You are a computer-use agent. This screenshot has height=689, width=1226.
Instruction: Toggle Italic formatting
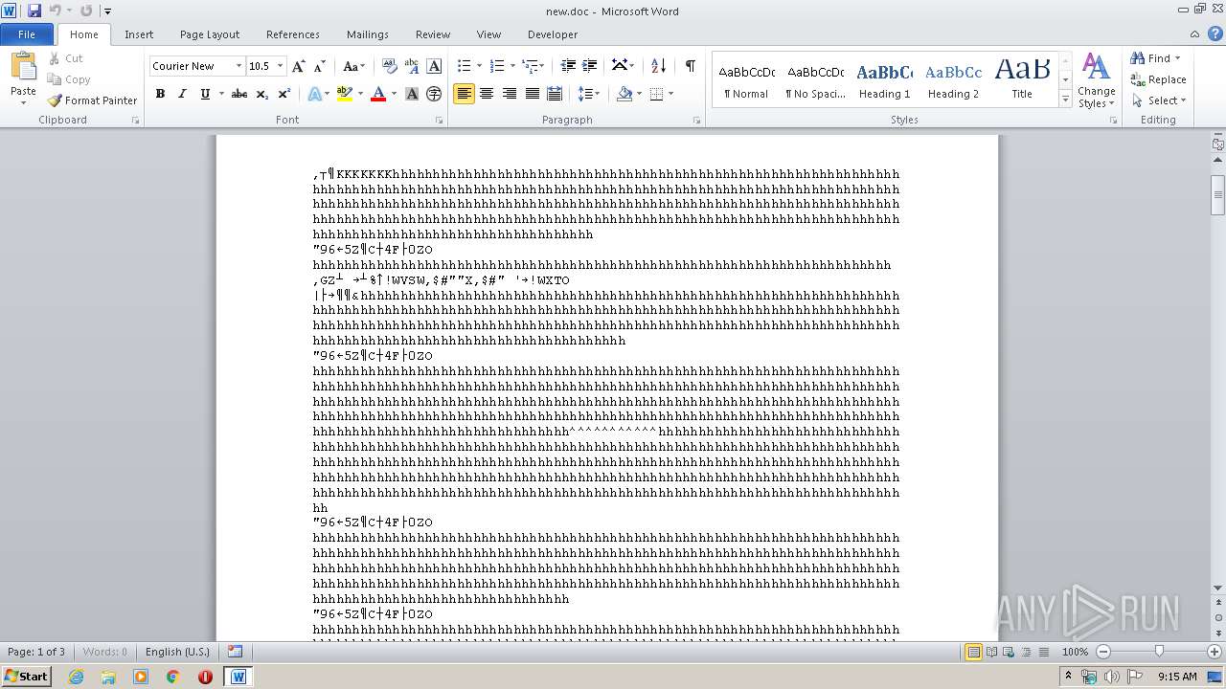(182, 94)
